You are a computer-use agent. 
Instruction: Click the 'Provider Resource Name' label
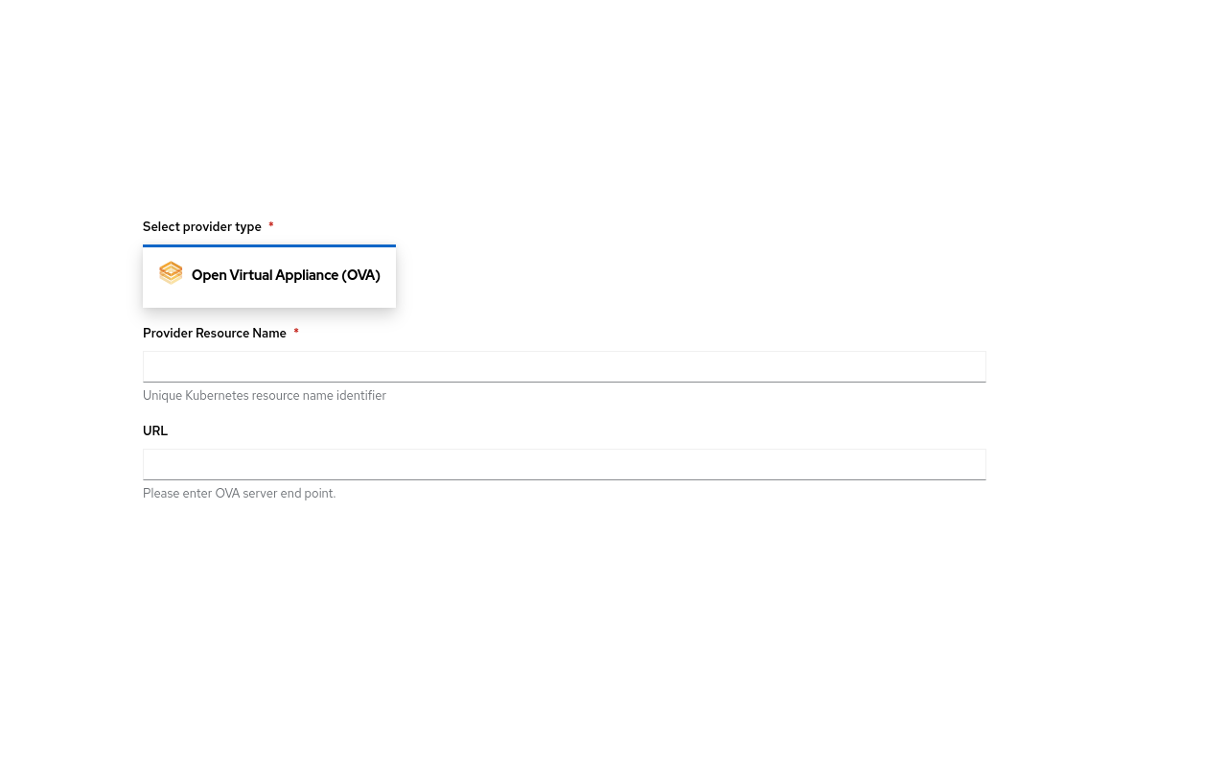click(x=215, y=334)
